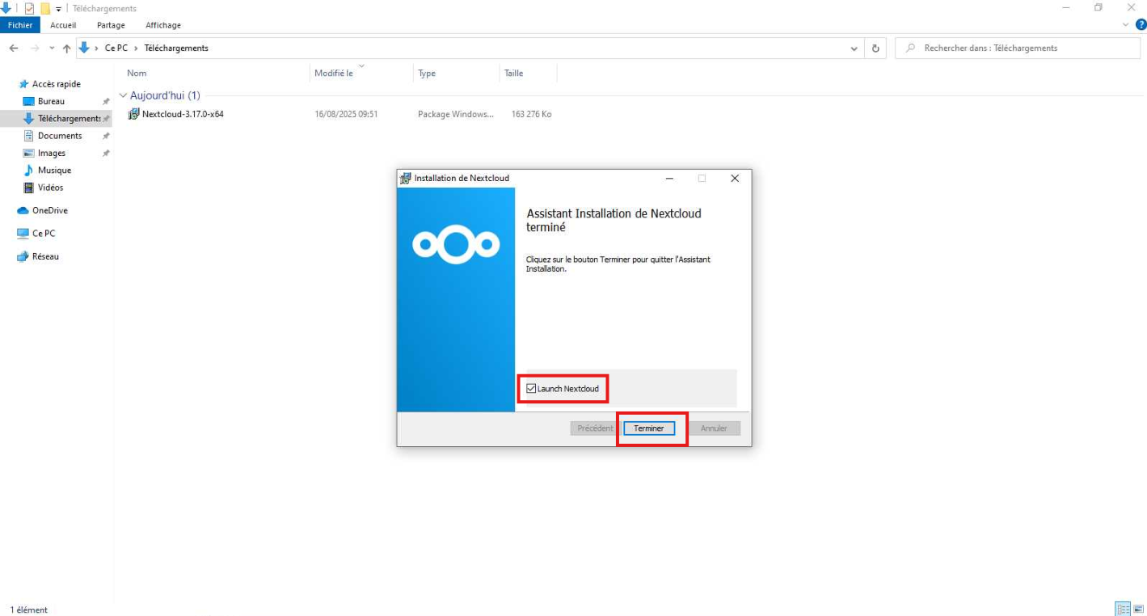This screenshot has height=616, width=1147.
Task: Click the blue download arrow in title bar
Action: (6, 8)
